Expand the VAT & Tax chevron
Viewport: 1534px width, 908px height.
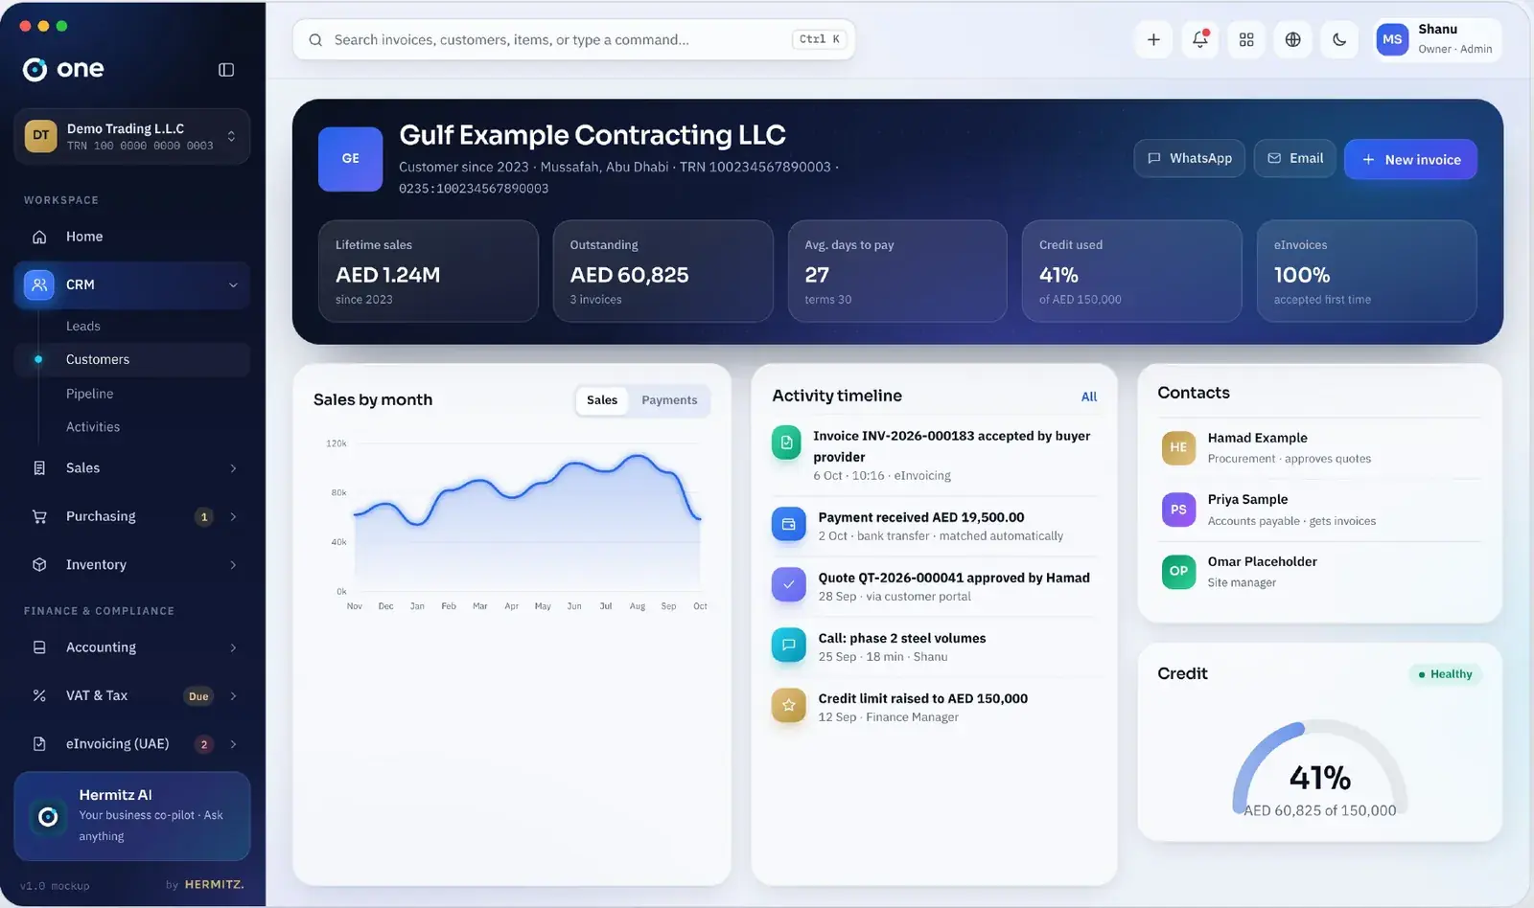point(233,696)
